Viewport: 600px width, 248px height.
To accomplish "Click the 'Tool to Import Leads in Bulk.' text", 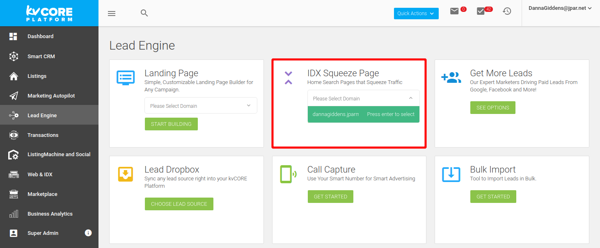I will click(x=503, y=179).
